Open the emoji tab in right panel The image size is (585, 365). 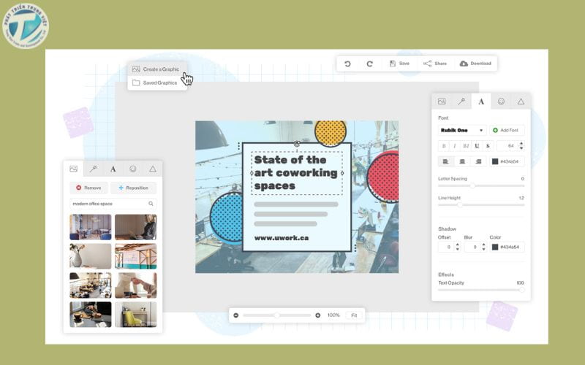pos(501,101)
